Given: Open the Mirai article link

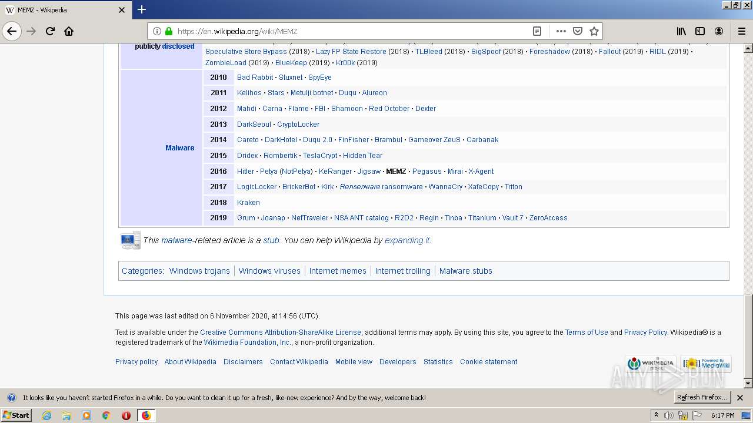Looking at the screenshot, I should click(x=455, y=172).
